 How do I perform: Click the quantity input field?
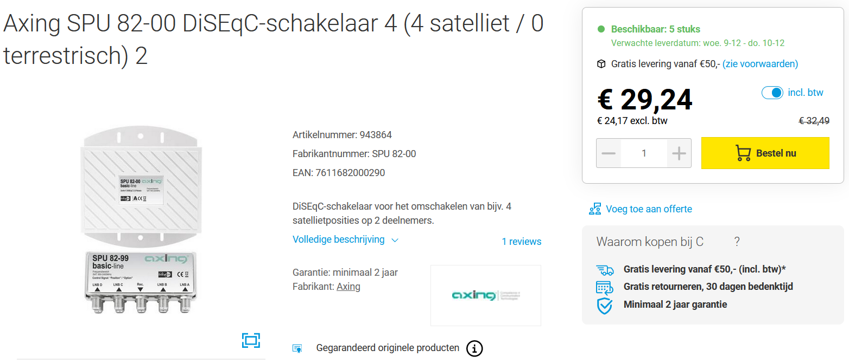point(644,153)
